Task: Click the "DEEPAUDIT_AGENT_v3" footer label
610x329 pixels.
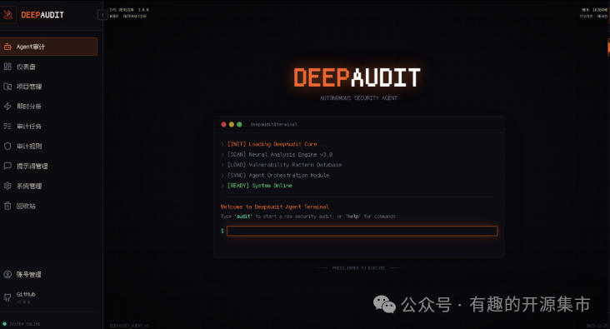Action: tap(129, 326)
